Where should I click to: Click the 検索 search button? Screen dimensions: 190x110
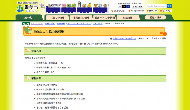(x=170, y=6)
